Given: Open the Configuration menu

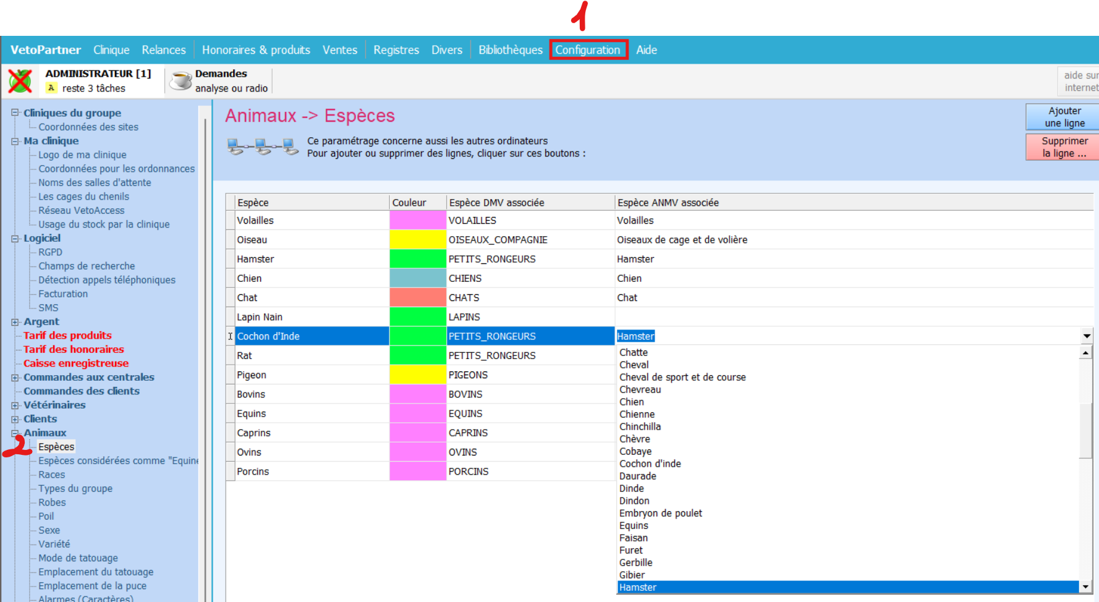Looking at the screenshot, I should 588,50.
